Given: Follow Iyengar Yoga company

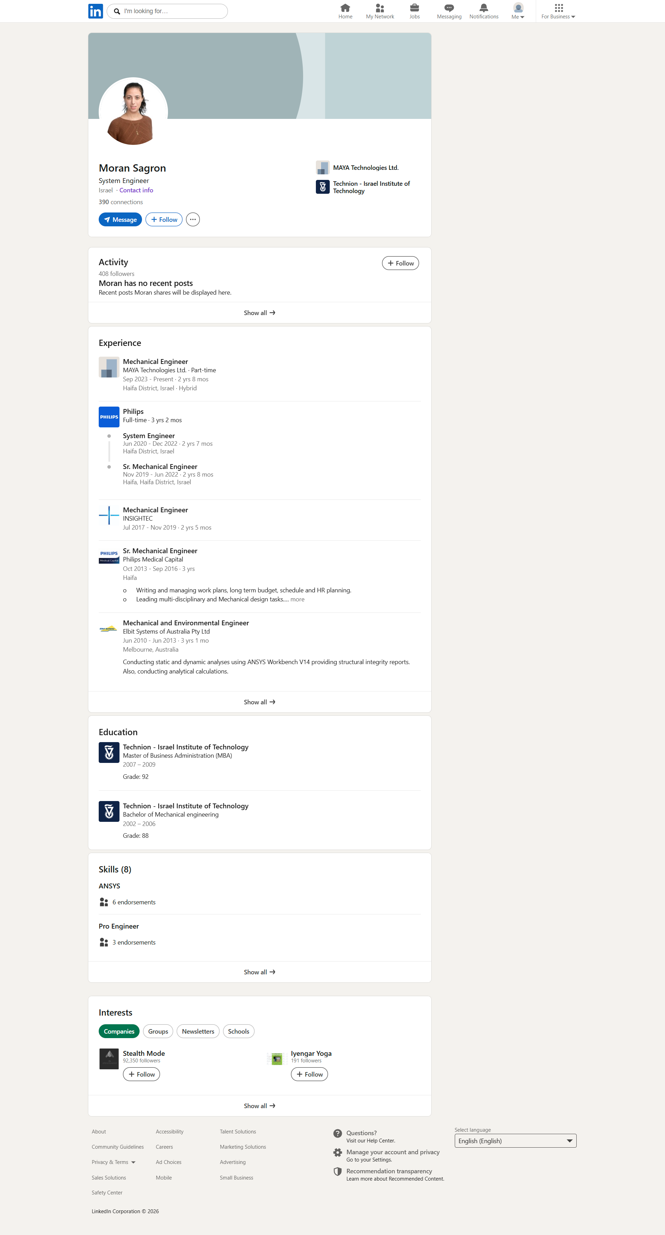Looking at the screenshot, I should [309, 1075].
